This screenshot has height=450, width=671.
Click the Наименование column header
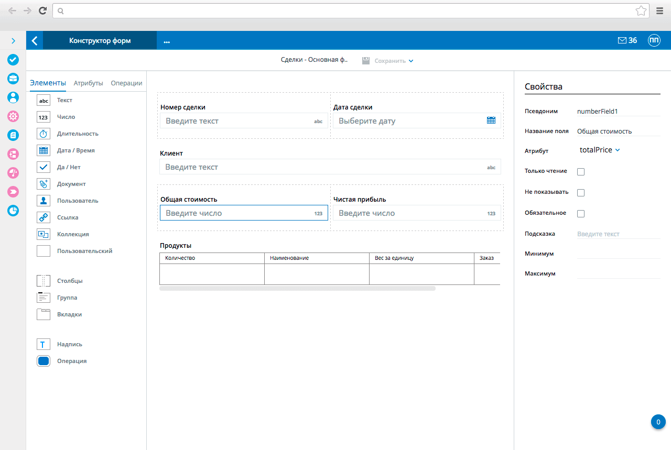coord(317,258)
